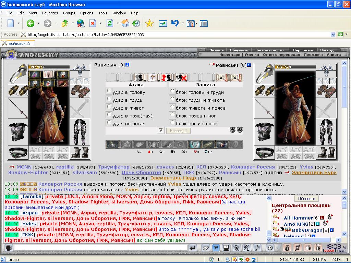Click the EXIT door icon near the clock
This screenshot has height=263, width=351.
318,248
